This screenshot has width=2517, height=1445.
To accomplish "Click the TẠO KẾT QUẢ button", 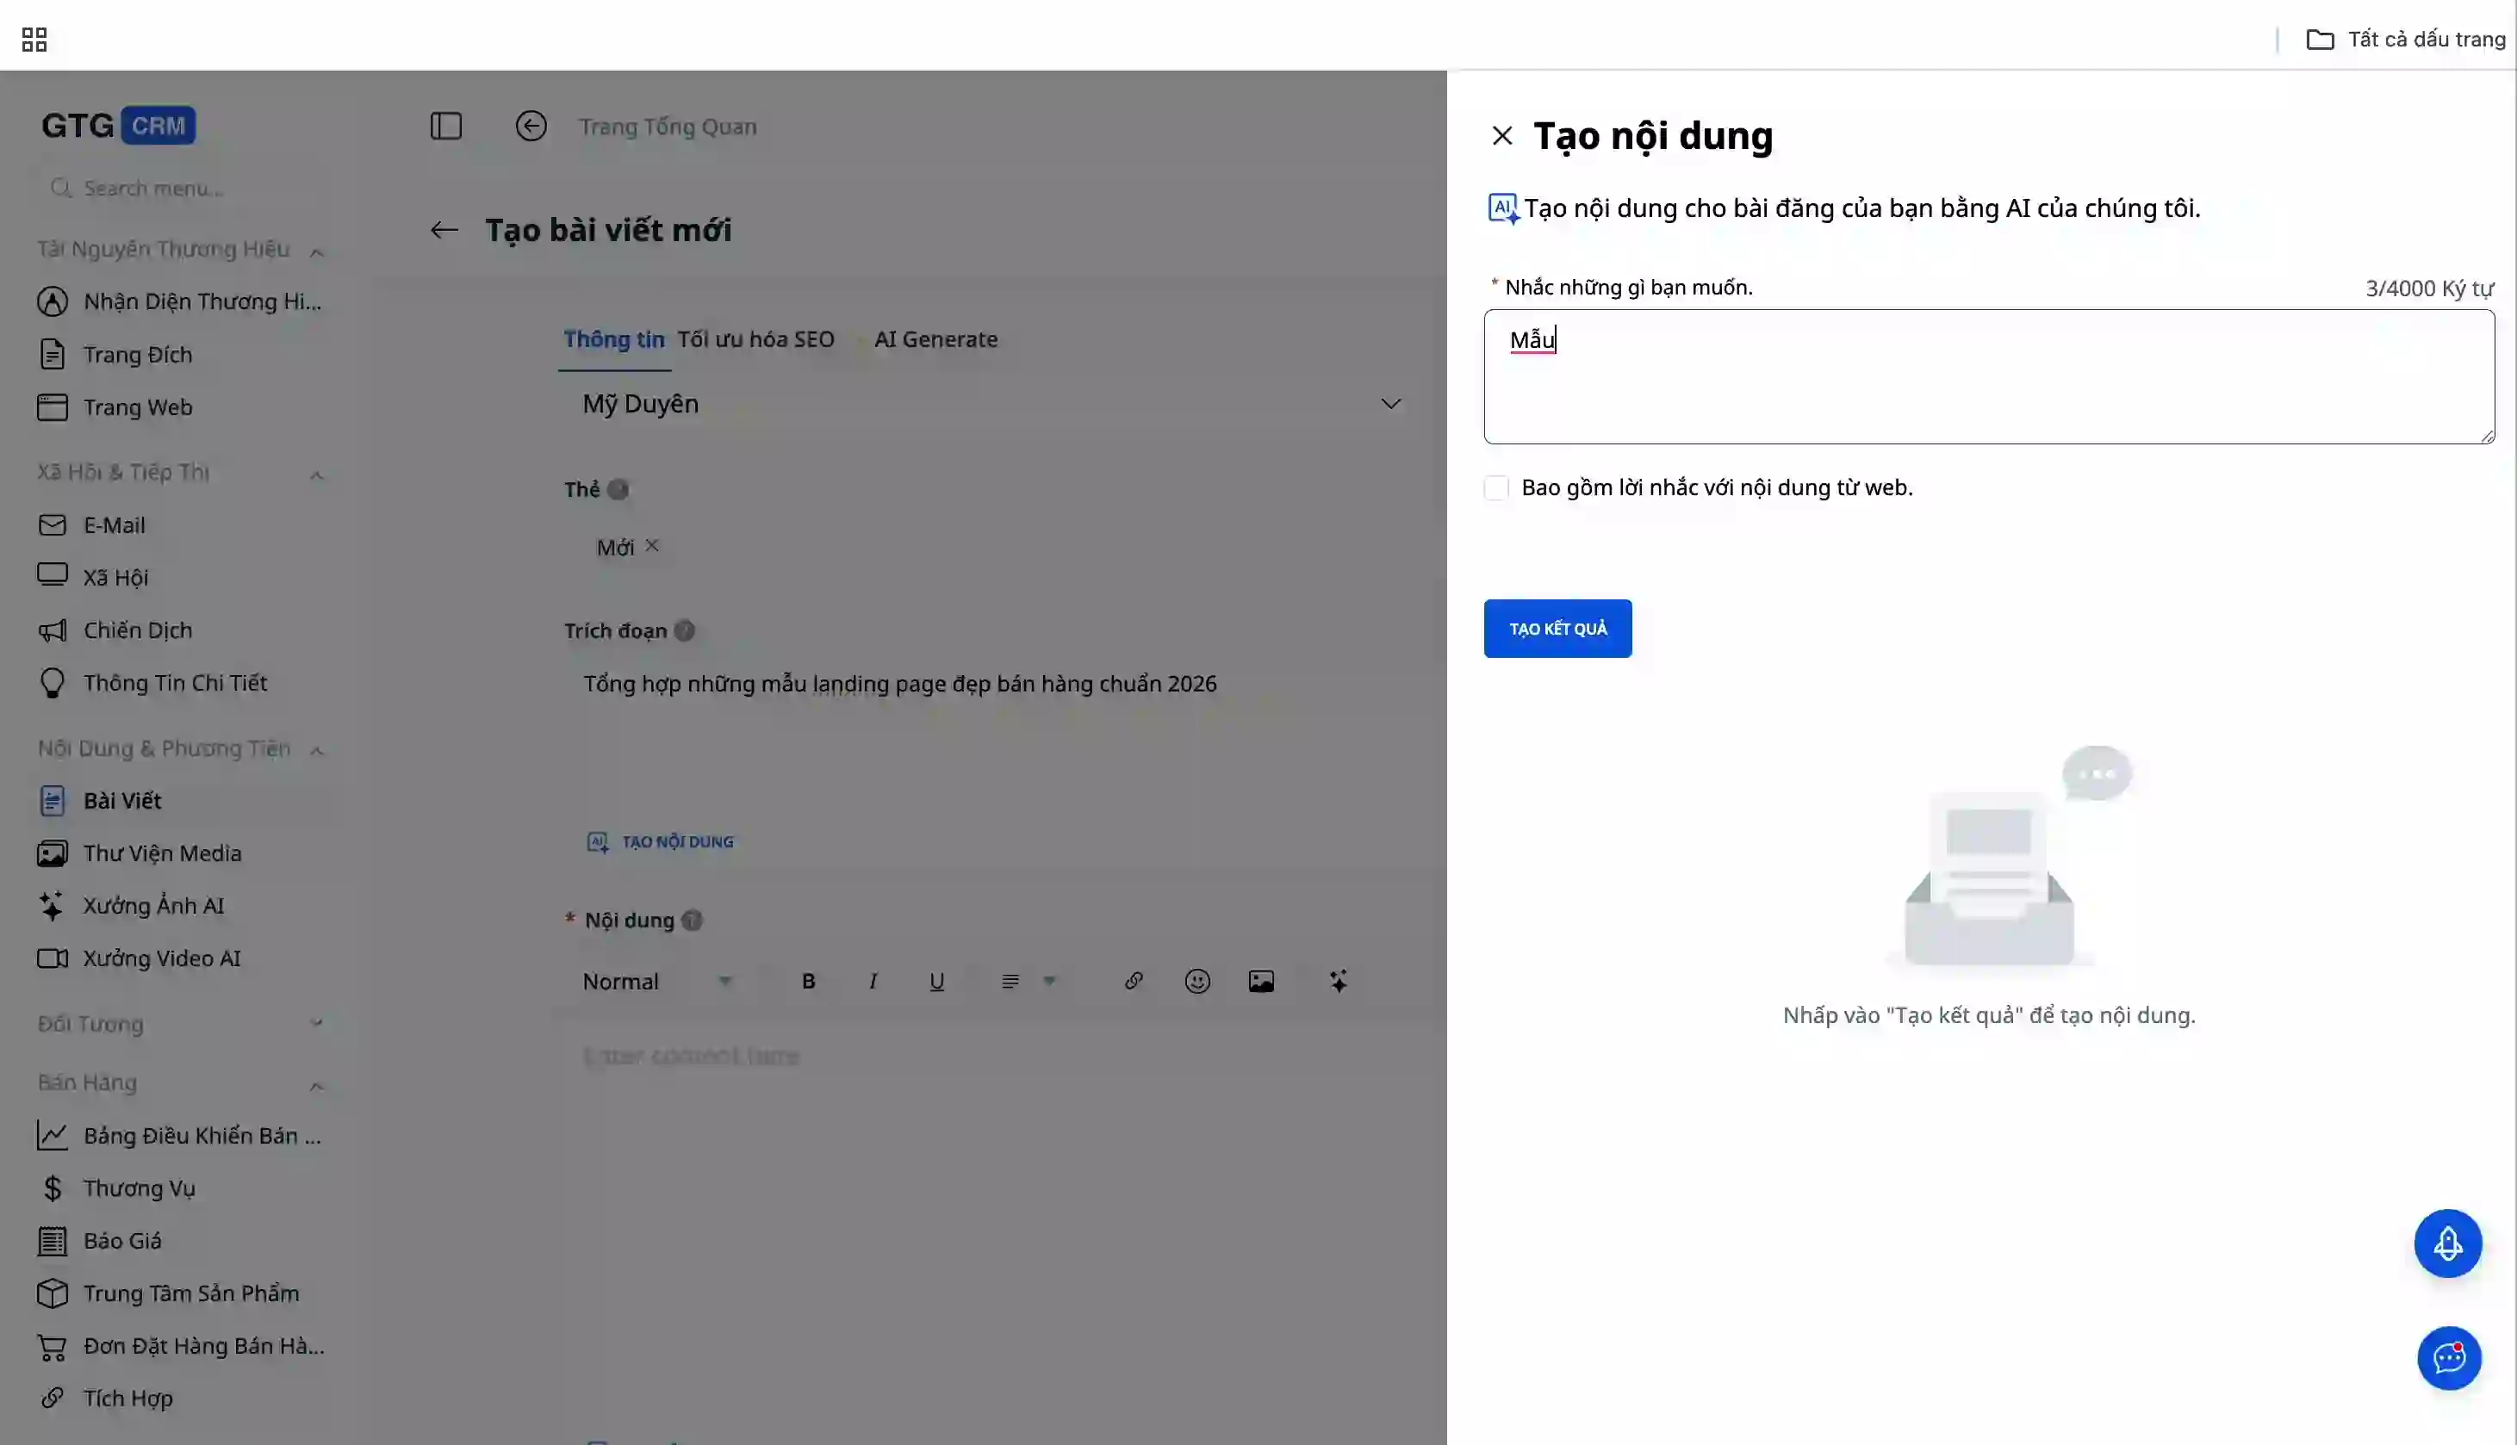I will pyautogui.click(x=1557, y=629).
